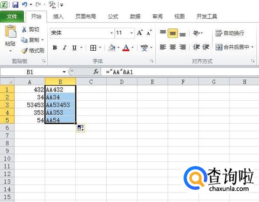This screenshot has height=202, width=259.
Task: Click the Insert Function fx icon
Action: pos(96,72)
